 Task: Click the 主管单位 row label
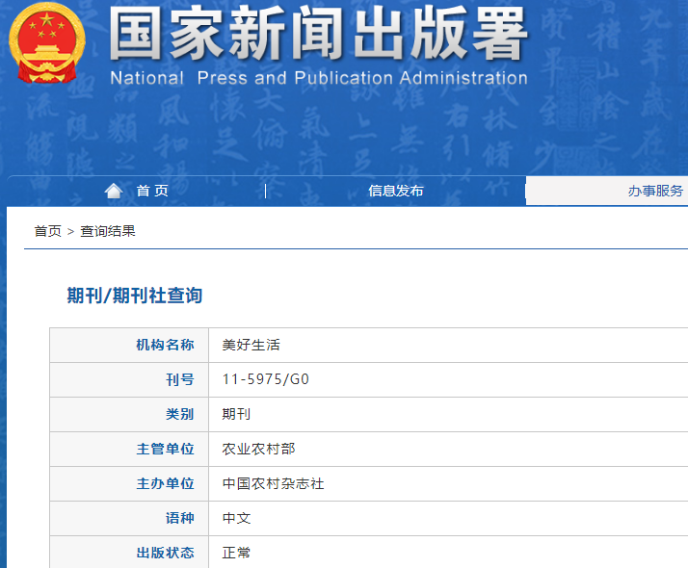[165, 449]
